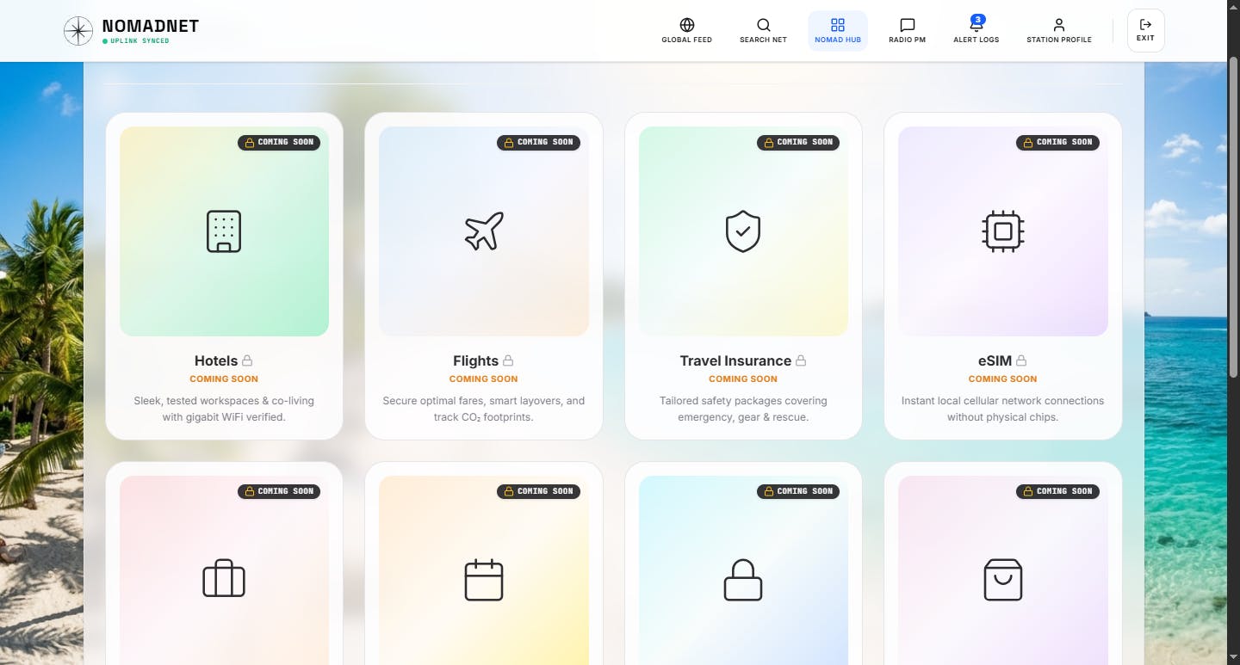Click the lock icon beside Hotels title
This screenshot has height=665, width=1240.
coord(247,360)
